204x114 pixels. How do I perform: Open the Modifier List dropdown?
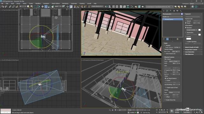172,17
